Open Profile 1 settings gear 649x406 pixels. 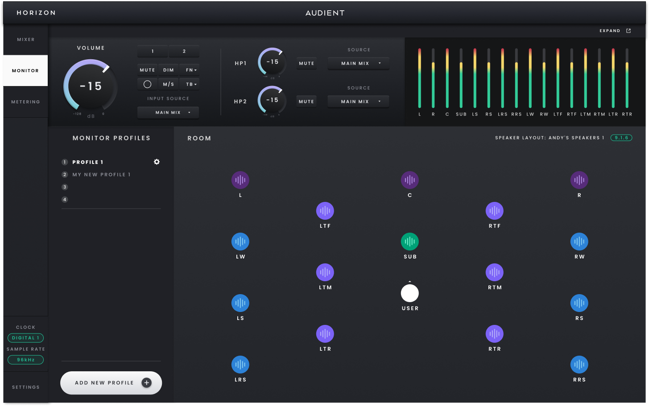tap(157, 162)
